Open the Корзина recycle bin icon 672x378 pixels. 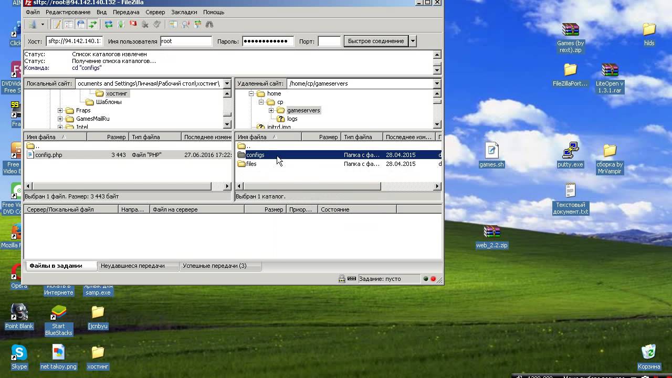click(649, 357)
